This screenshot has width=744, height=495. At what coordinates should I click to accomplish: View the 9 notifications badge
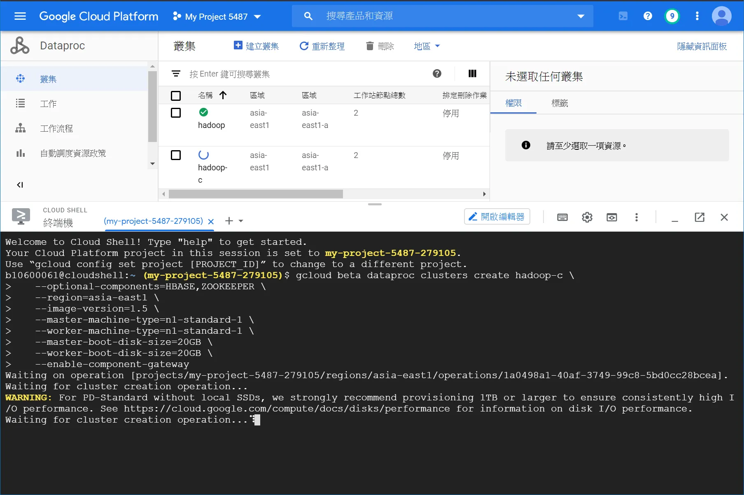pos(672,16)
